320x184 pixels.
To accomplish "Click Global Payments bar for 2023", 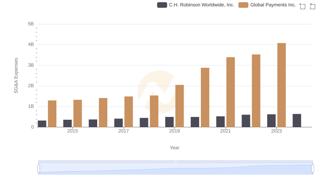I will click(x=282, y=85).
